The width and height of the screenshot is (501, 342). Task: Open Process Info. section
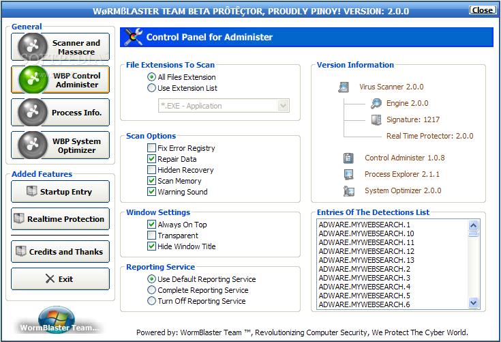coord(61,113)
